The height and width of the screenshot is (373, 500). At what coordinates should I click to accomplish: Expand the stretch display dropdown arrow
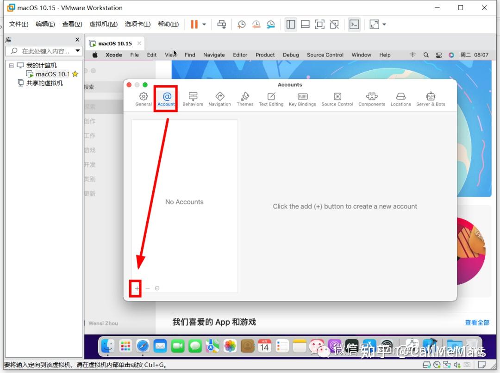click(x=384, y=24)
